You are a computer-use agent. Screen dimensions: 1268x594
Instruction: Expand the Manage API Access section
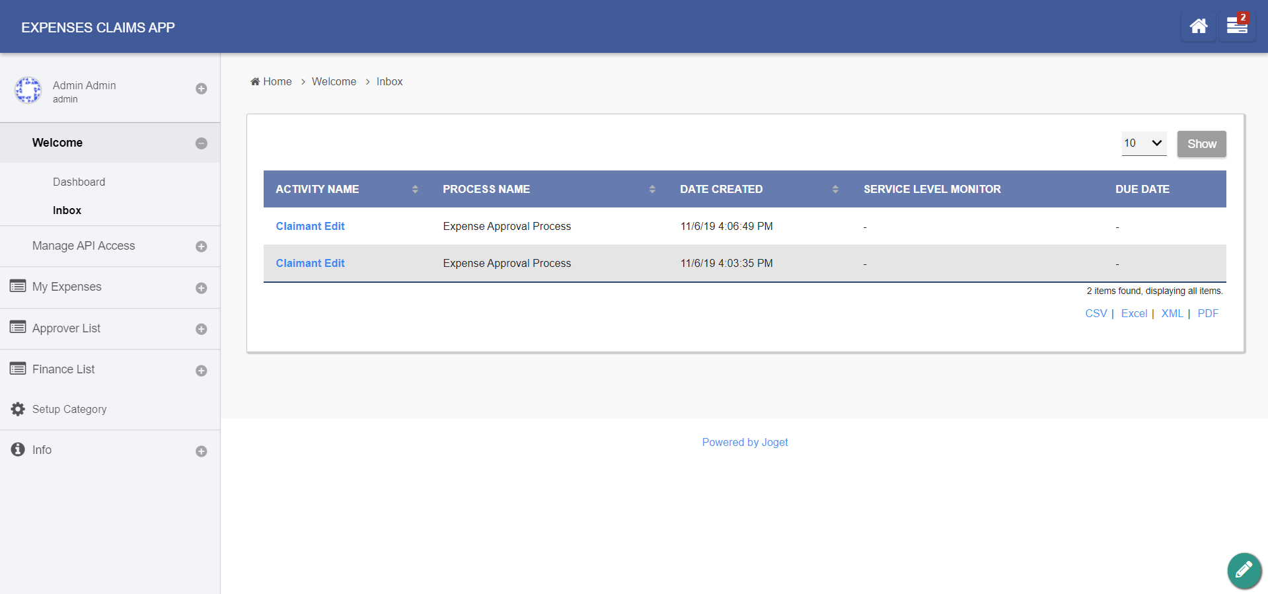pyautogui.click(x=202, y=246)
